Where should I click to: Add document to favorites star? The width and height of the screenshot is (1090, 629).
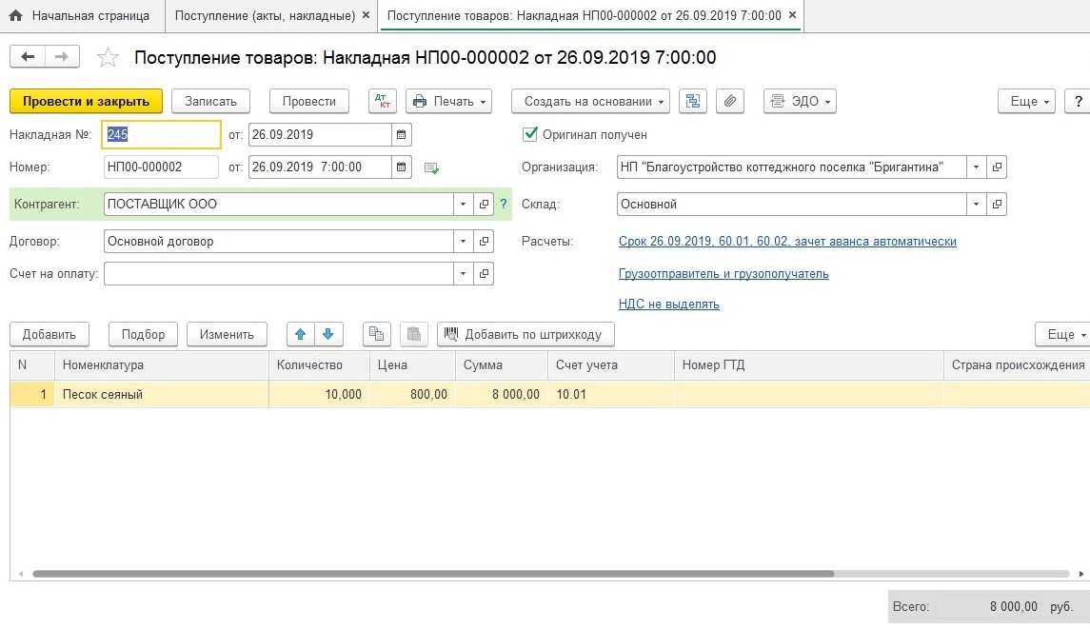point(109,58)
